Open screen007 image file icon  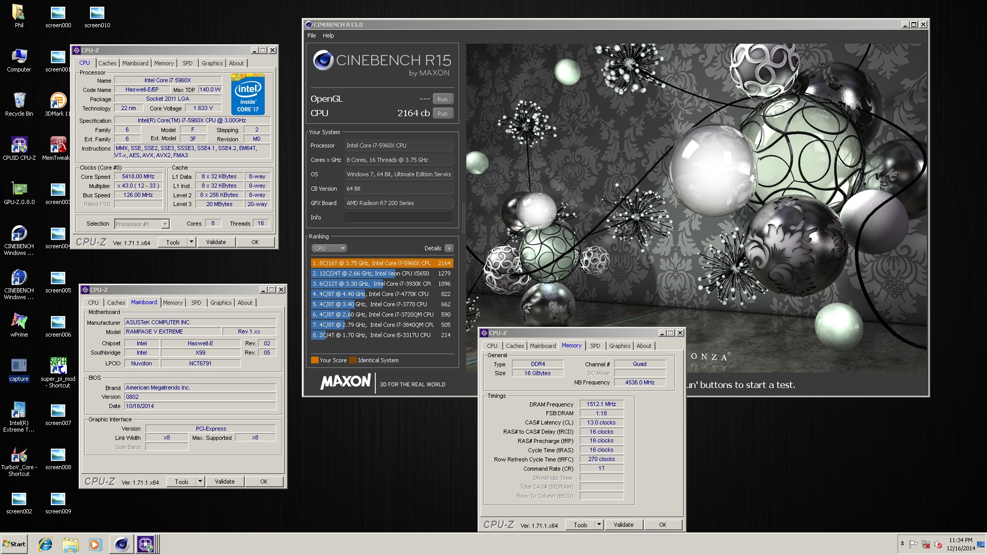coord(58,414)
